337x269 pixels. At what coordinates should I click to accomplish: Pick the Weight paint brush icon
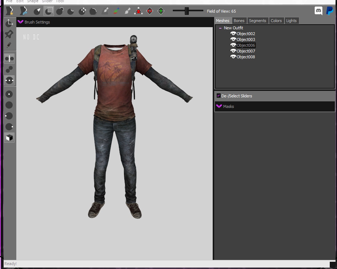pos(105,11)
